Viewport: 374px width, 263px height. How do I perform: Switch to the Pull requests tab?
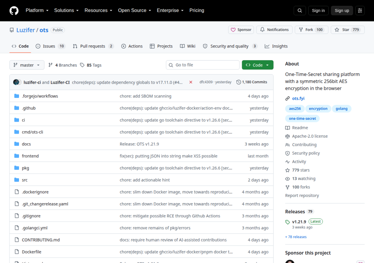pyautogui.click(x=93, y=46)
